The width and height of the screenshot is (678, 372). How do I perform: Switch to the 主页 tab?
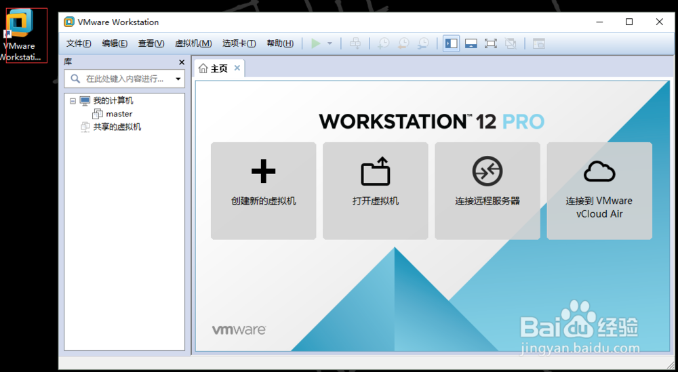pyautogui.click(x=219, y=68)
